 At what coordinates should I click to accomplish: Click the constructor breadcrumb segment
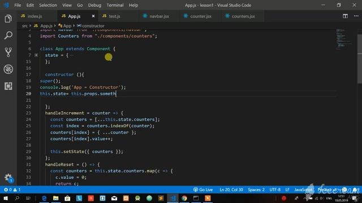click(x=90, y=26)
